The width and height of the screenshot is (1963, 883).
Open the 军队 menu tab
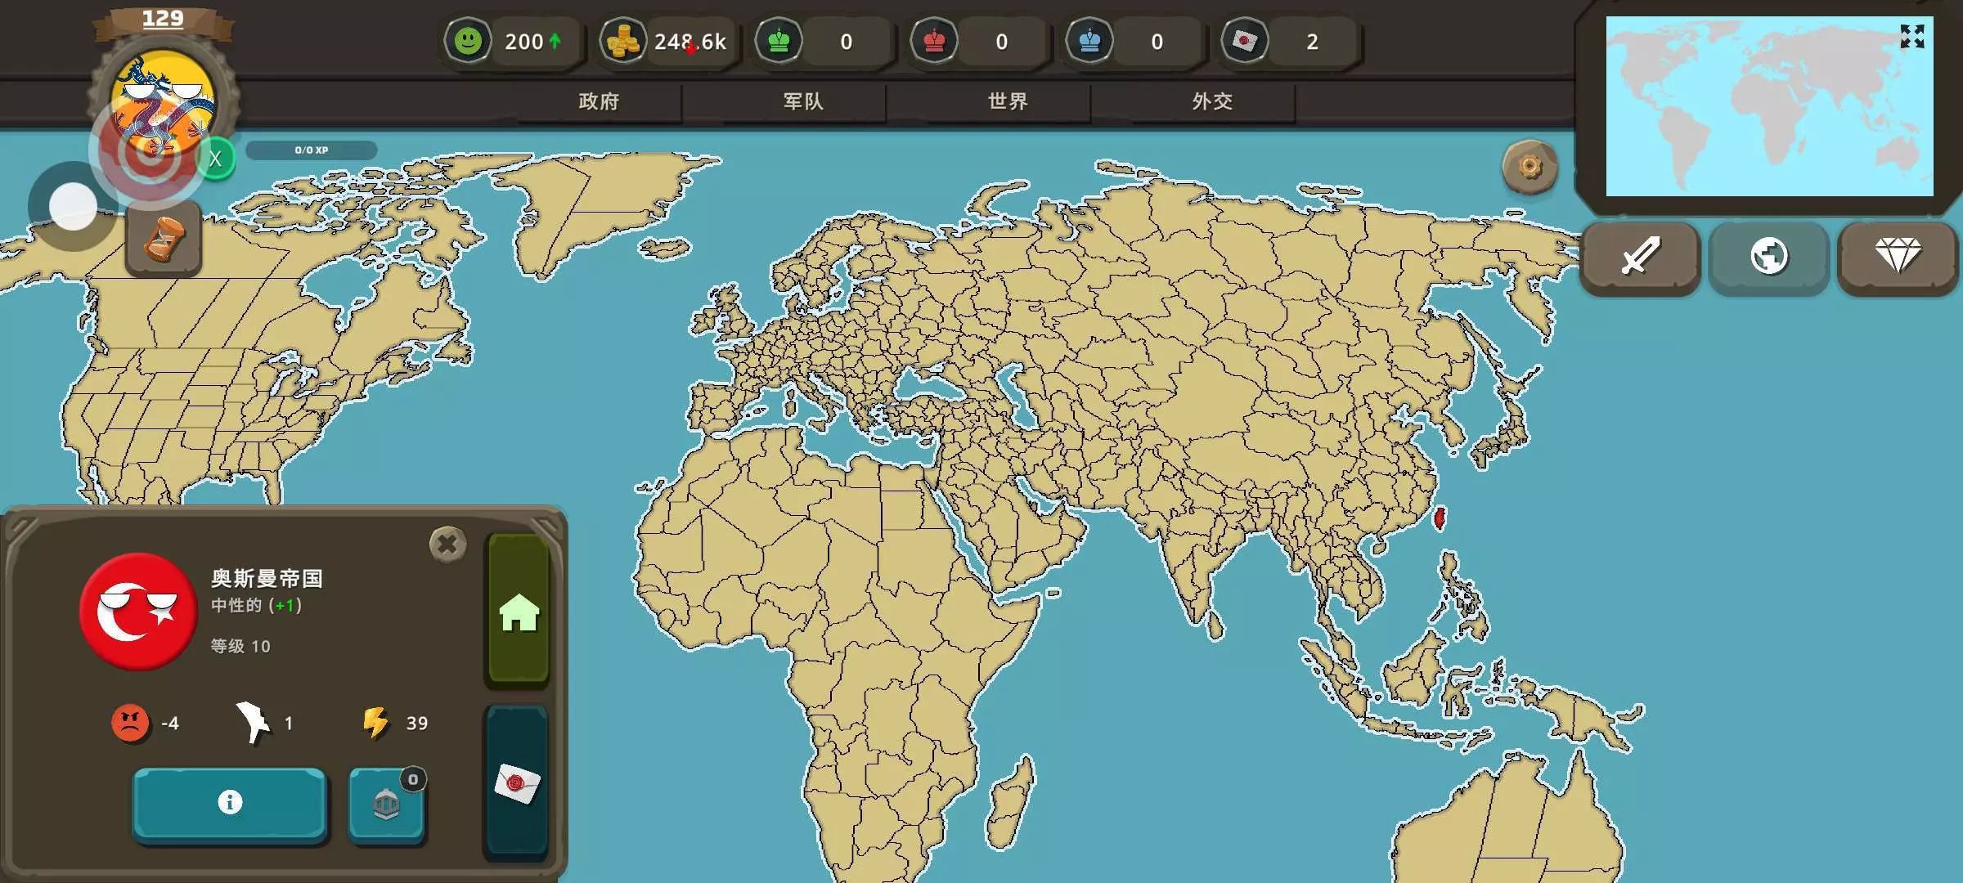pos(803,101)
